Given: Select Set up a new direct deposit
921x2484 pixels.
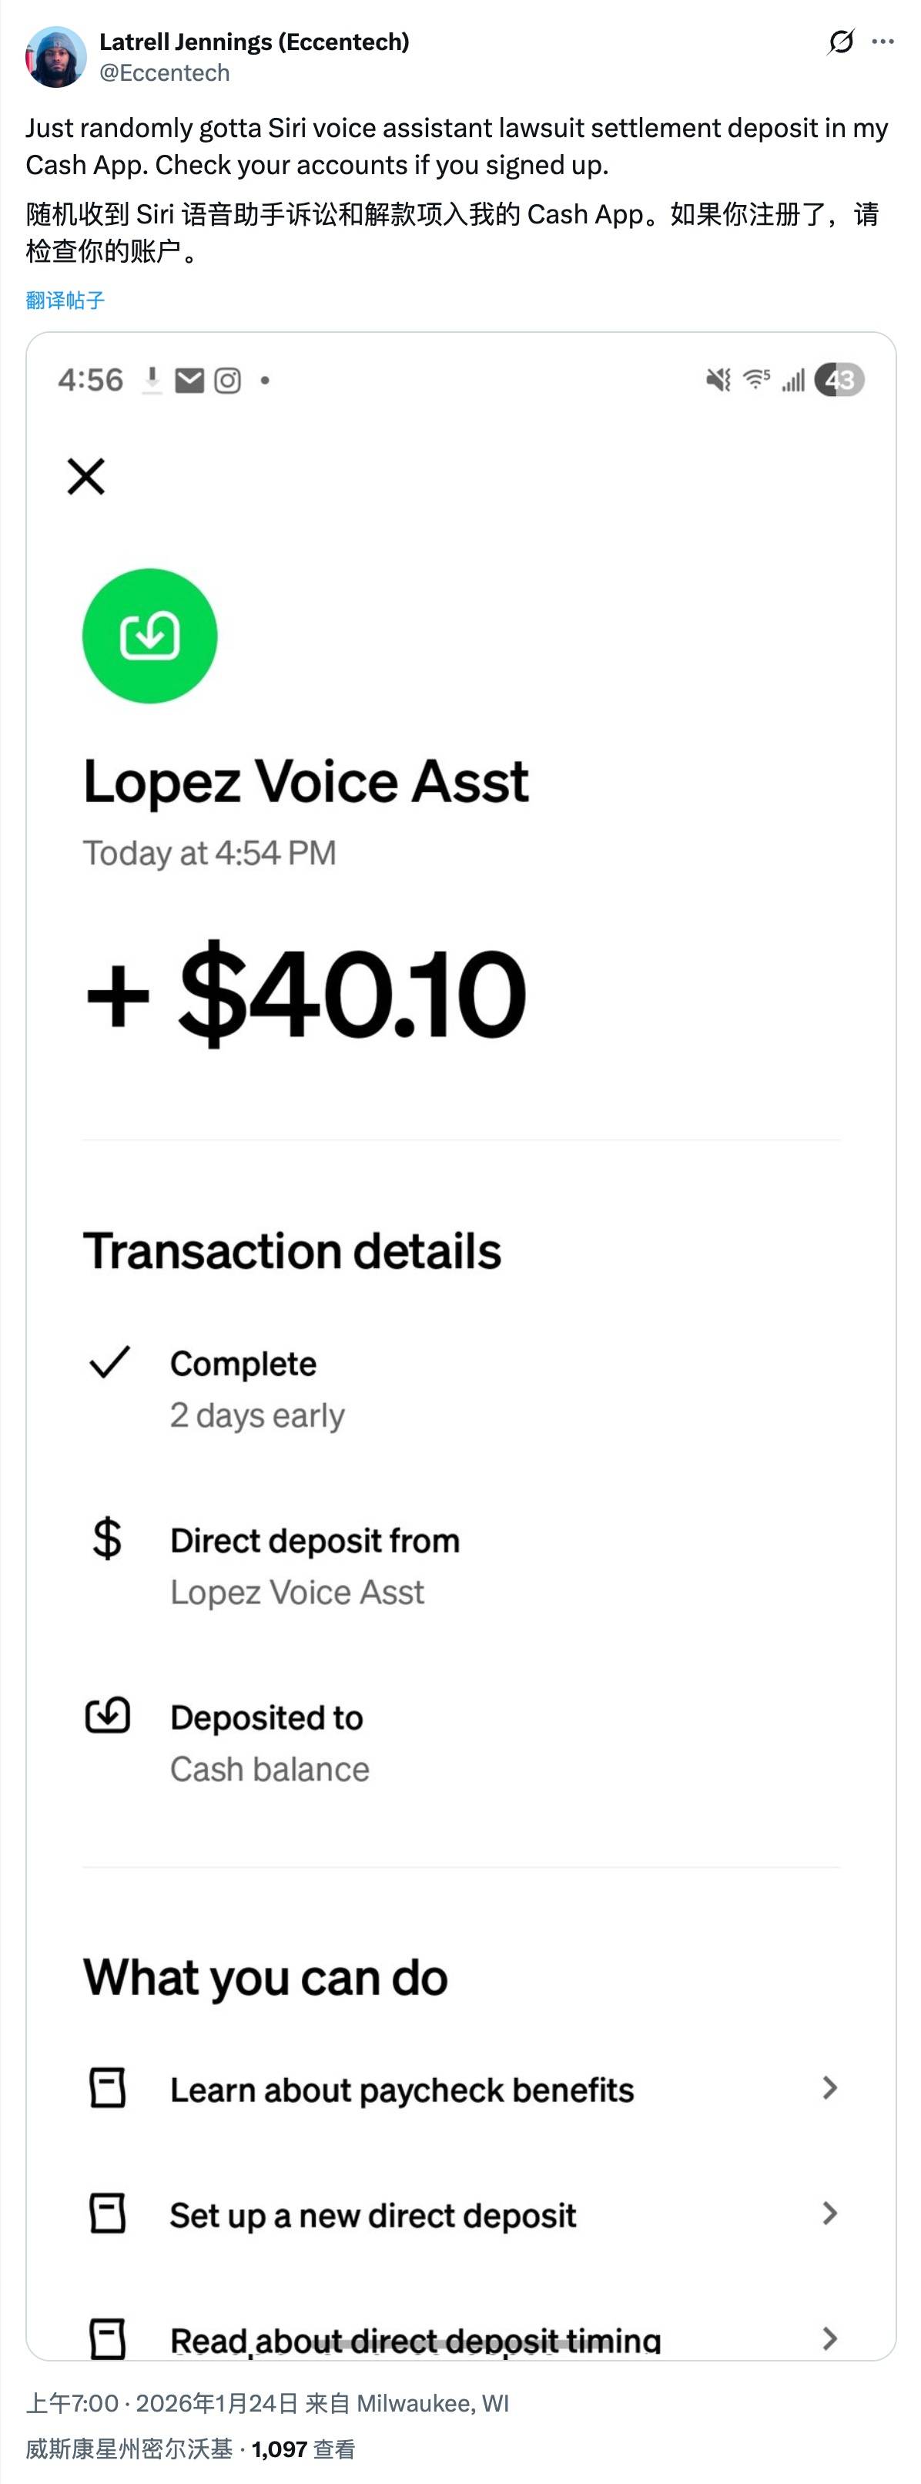Looking at the screenshot, I should point(373,2215).
